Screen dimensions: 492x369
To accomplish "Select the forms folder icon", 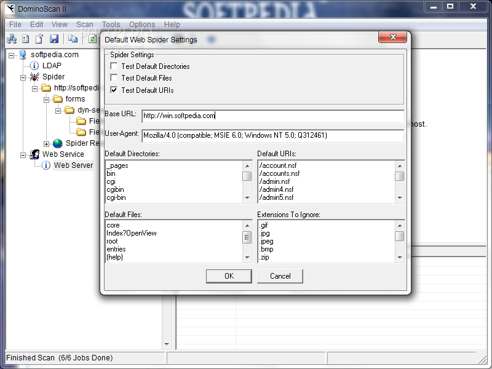I will pos(58,99).
